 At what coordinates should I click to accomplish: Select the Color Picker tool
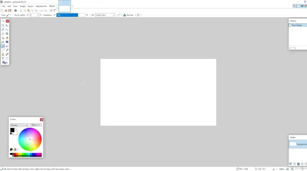[7, 50]
